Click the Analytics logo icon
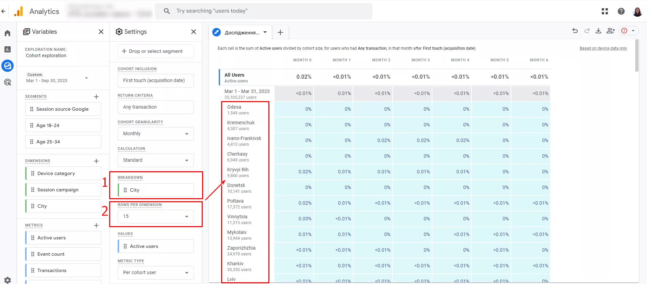 19,11
